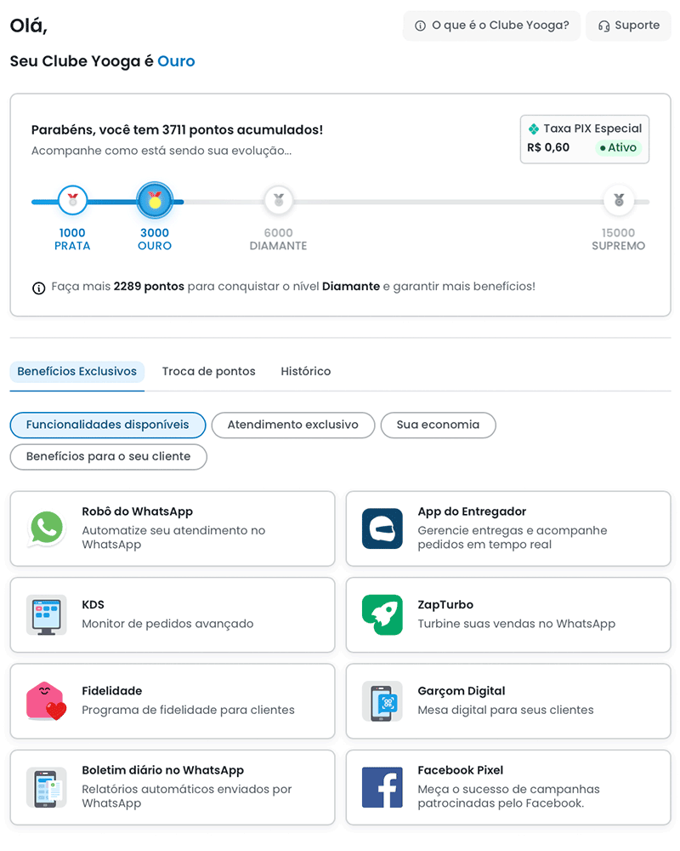This screenshot has width=680, height=851.
Task: Click the Boletim diário report icon
Action: (x=47, y=787)
